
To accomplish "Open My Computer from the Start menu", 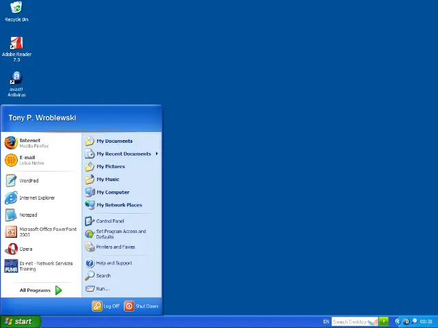I will [x=112, y=192].
